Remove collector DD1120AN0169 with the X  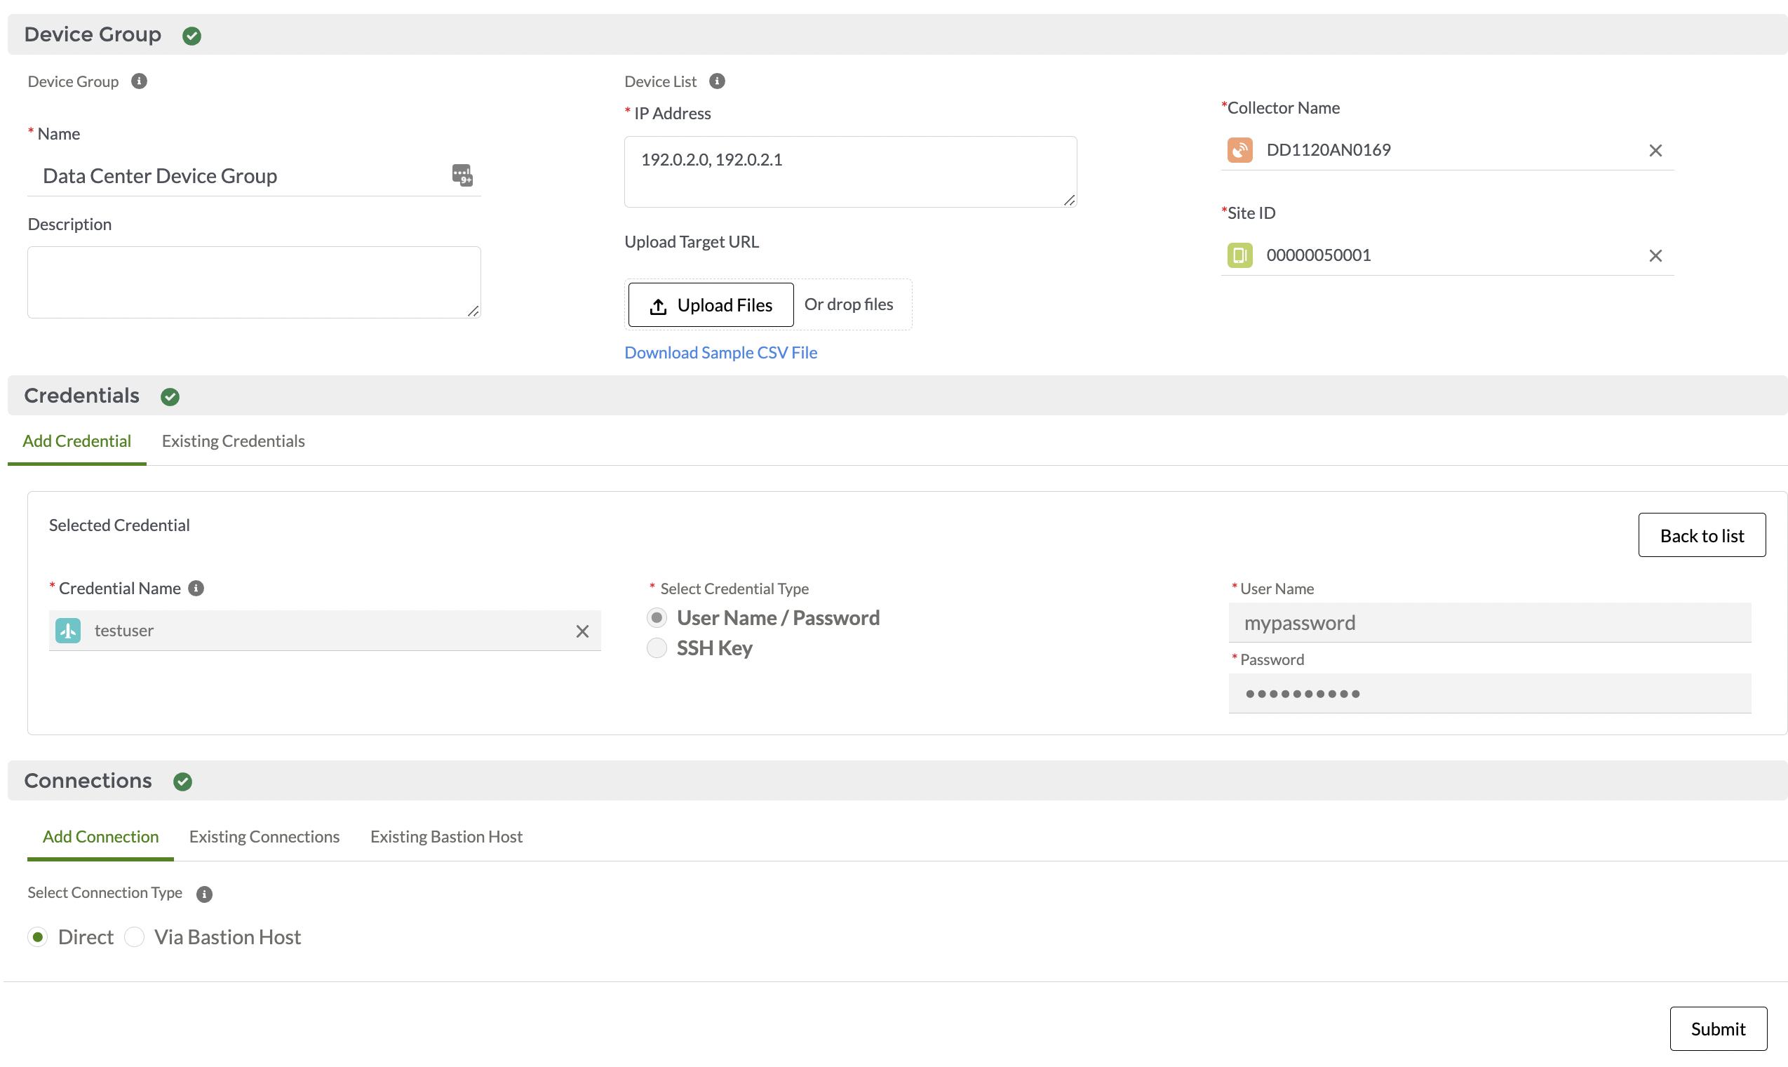(x=1655, y=149)
